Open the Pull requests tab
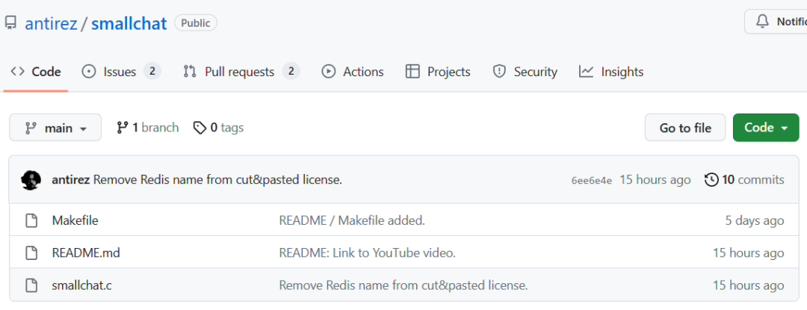The width and height of the screenshot is (807, 310). click(x=241, y=72)
